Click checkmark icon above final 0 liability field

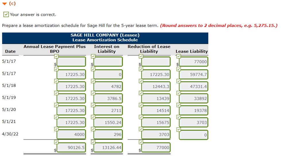click(179, 129)
